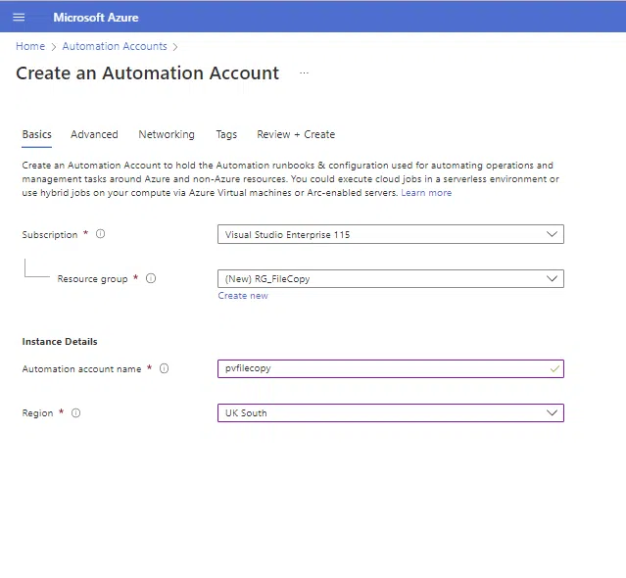Switch to the Advanced tab
Screen dimensions: 626x578
coord(94,134)
